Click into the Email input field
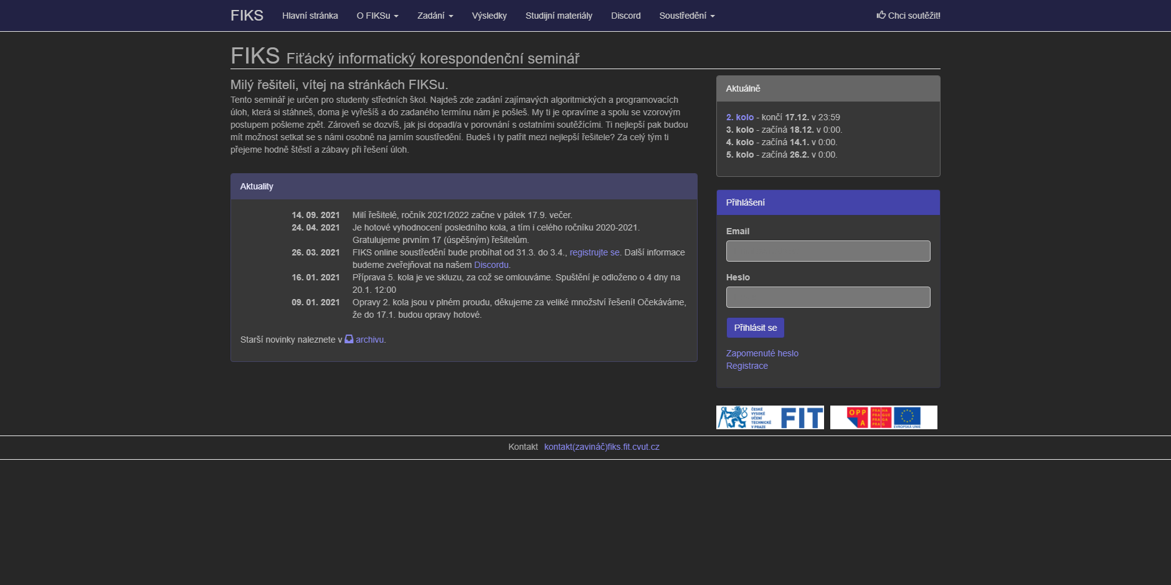Screen dimensions: 1171x585 (828, 251)
